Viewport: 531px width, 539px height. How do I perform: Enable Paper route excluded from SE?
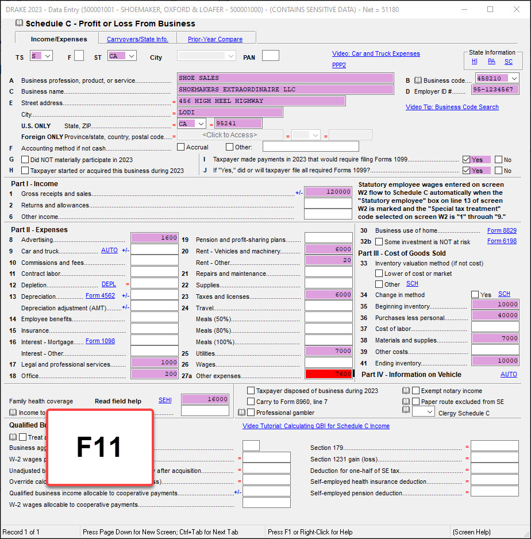(416, 402)
